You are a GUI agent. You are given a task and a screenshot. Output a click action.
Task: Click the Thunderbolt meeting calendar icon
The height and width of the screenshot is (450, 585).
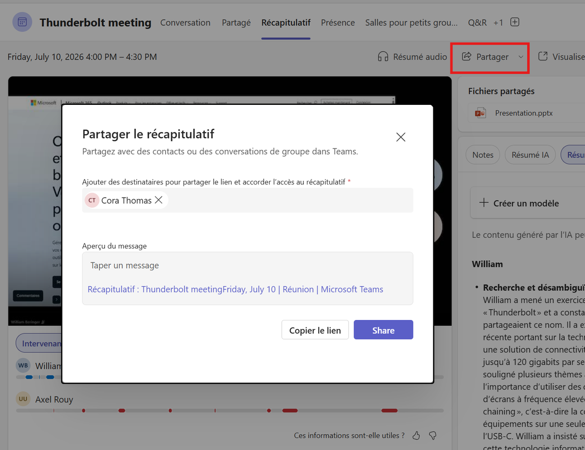[x=22, y=22]
